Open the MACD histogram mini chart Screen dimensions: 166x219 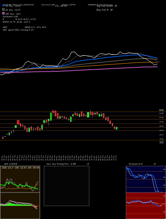pyautogui.click(x=20, y=206)
